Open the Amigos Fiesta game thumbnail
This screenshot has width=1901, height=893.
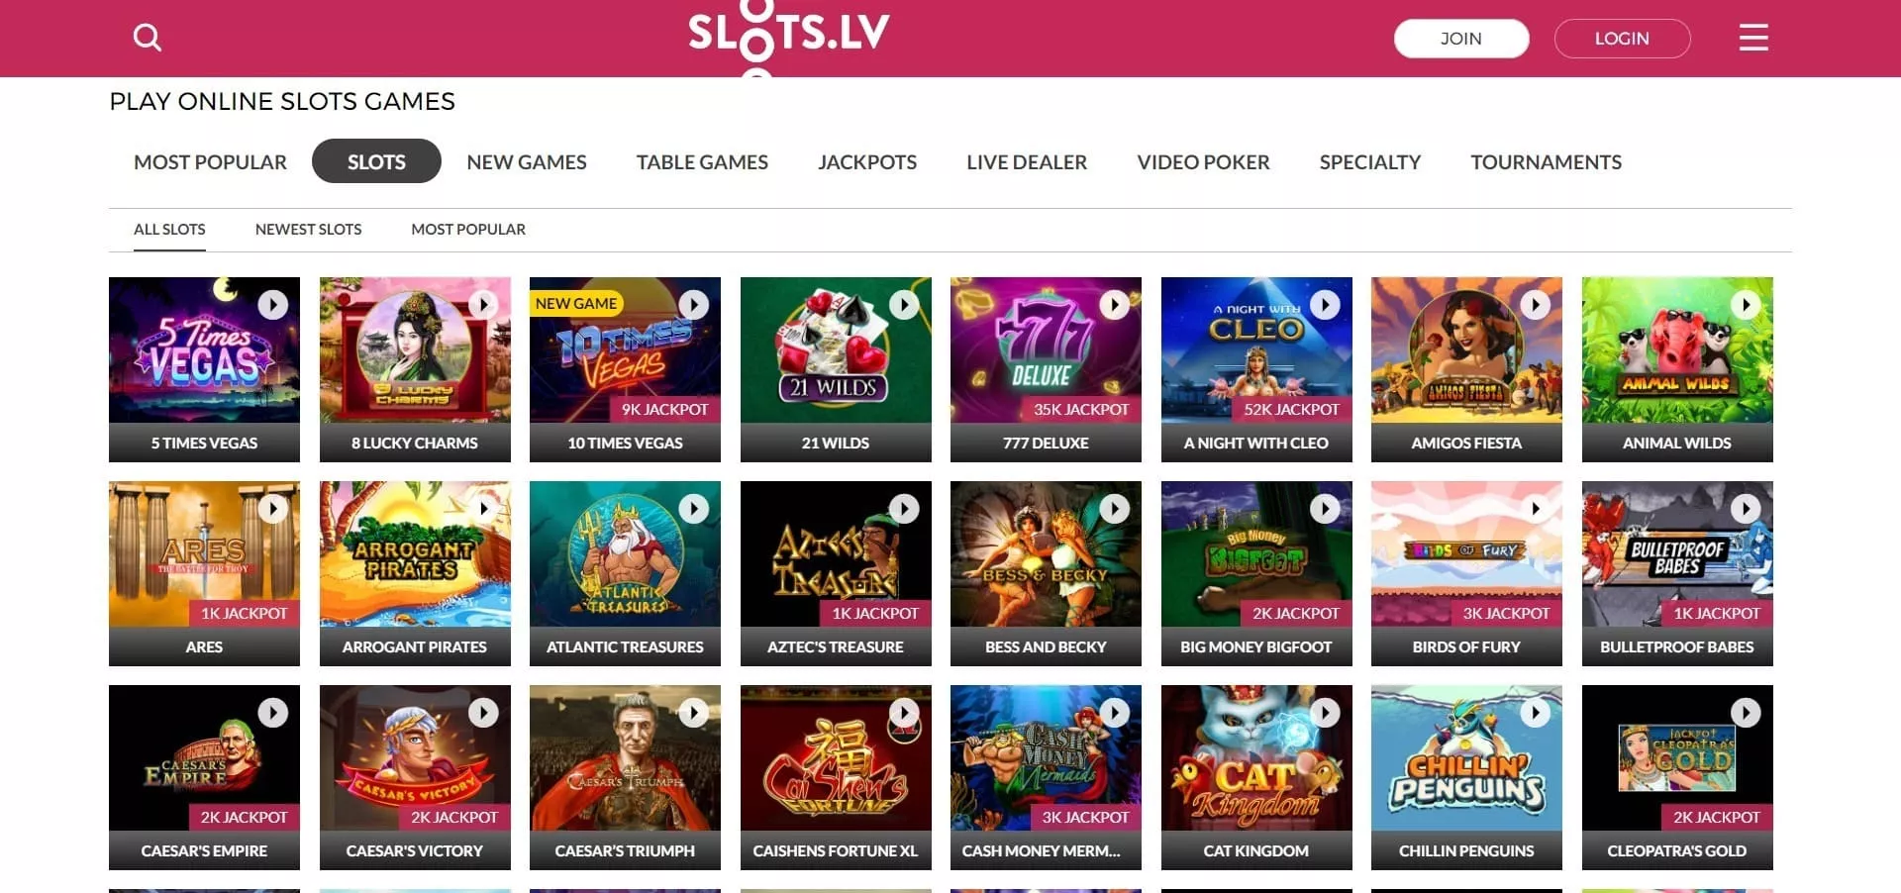pos(1466,369)
